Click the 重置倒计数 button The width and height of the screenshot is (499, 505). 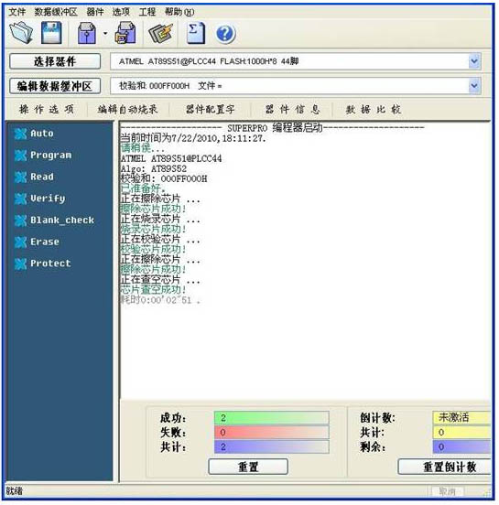point(445,467)
